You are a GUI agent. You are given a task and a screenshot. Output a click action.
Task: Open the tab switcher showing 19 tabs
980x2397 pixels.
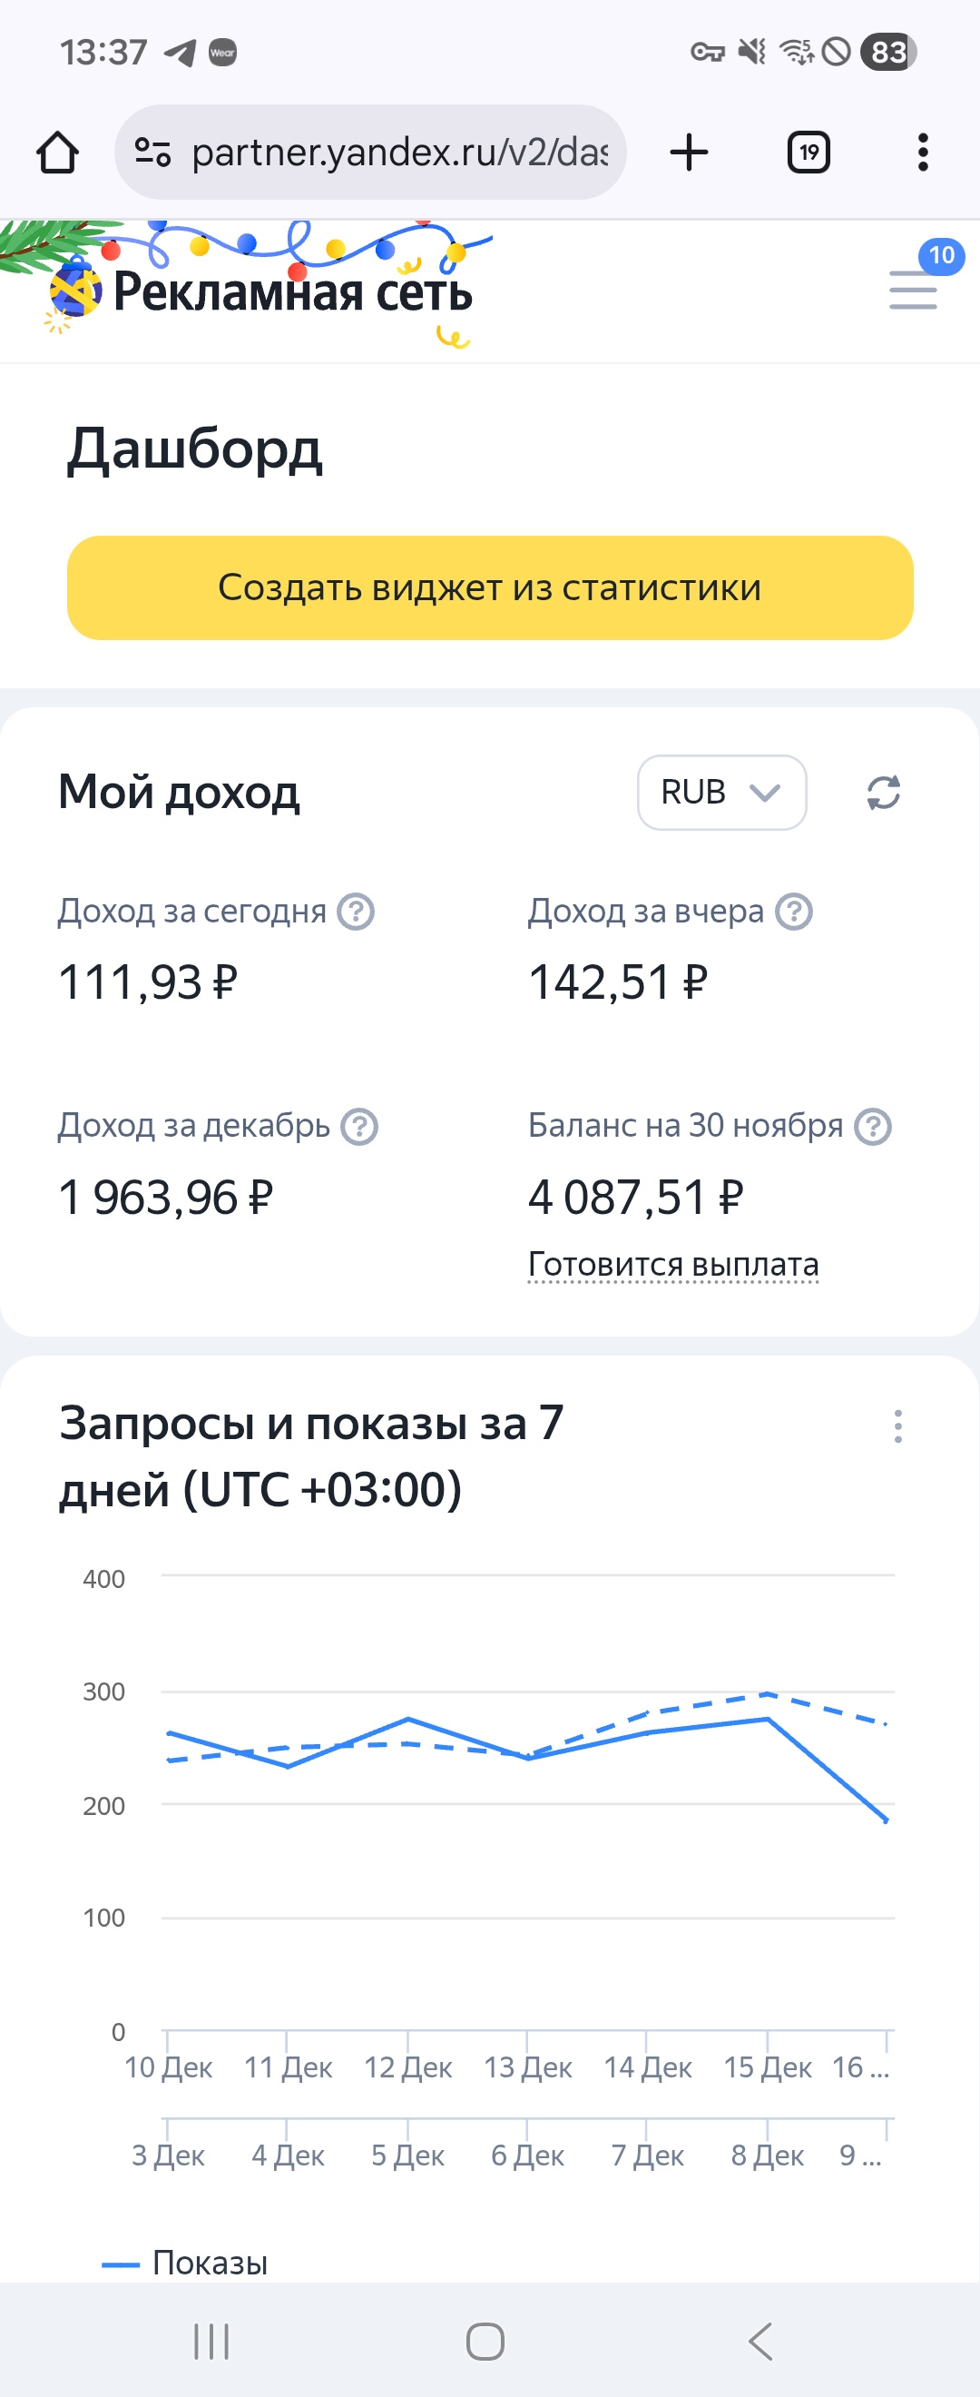tap(808, 153)
